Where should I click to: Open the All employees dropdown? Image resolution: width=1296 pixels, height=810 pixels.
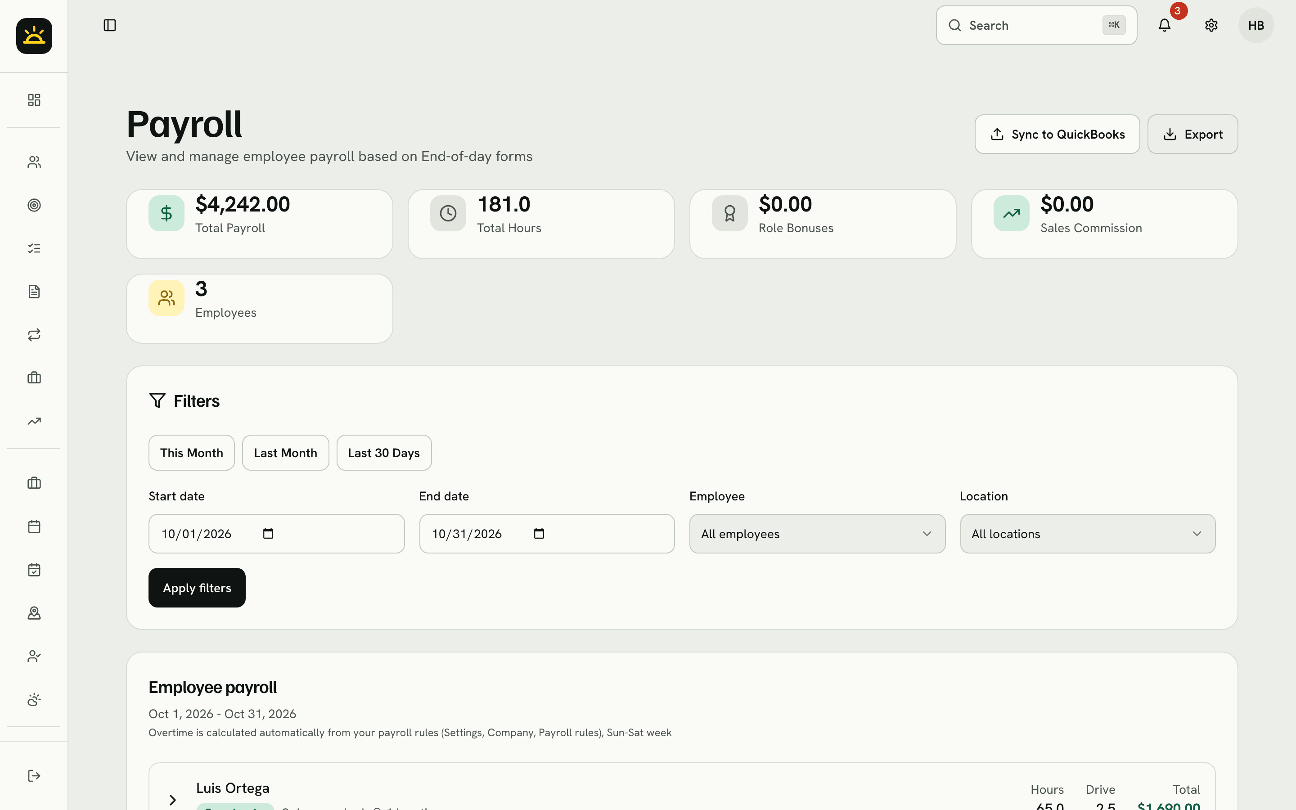click(817, 534)
